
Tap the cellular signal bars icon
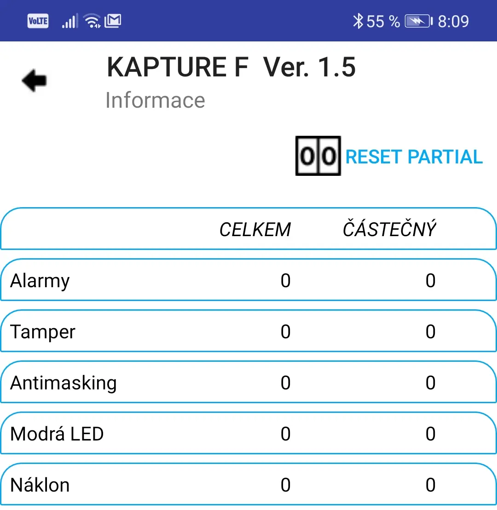click(69, 21)
